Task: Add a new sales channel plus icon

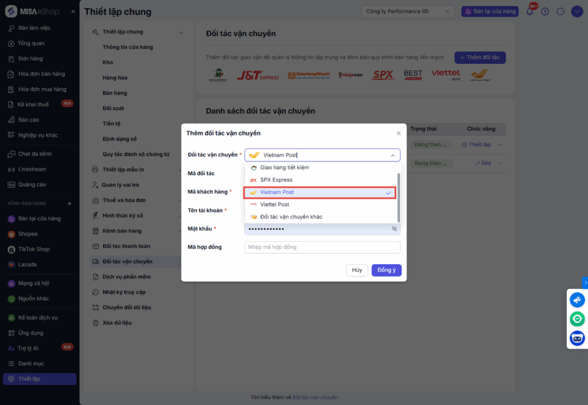Action: pyautogui.click(x=69, y=203)
